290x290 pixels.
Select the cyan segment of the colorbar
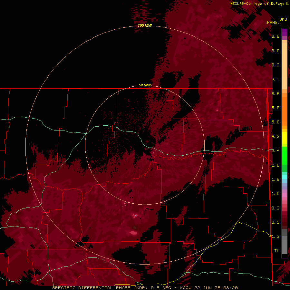tap(285, 177)
